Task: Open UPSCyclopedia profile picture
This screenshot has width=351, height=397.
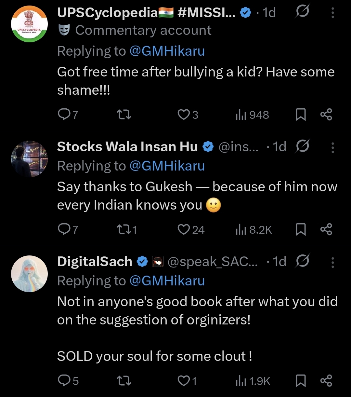Action: (29, 24)
